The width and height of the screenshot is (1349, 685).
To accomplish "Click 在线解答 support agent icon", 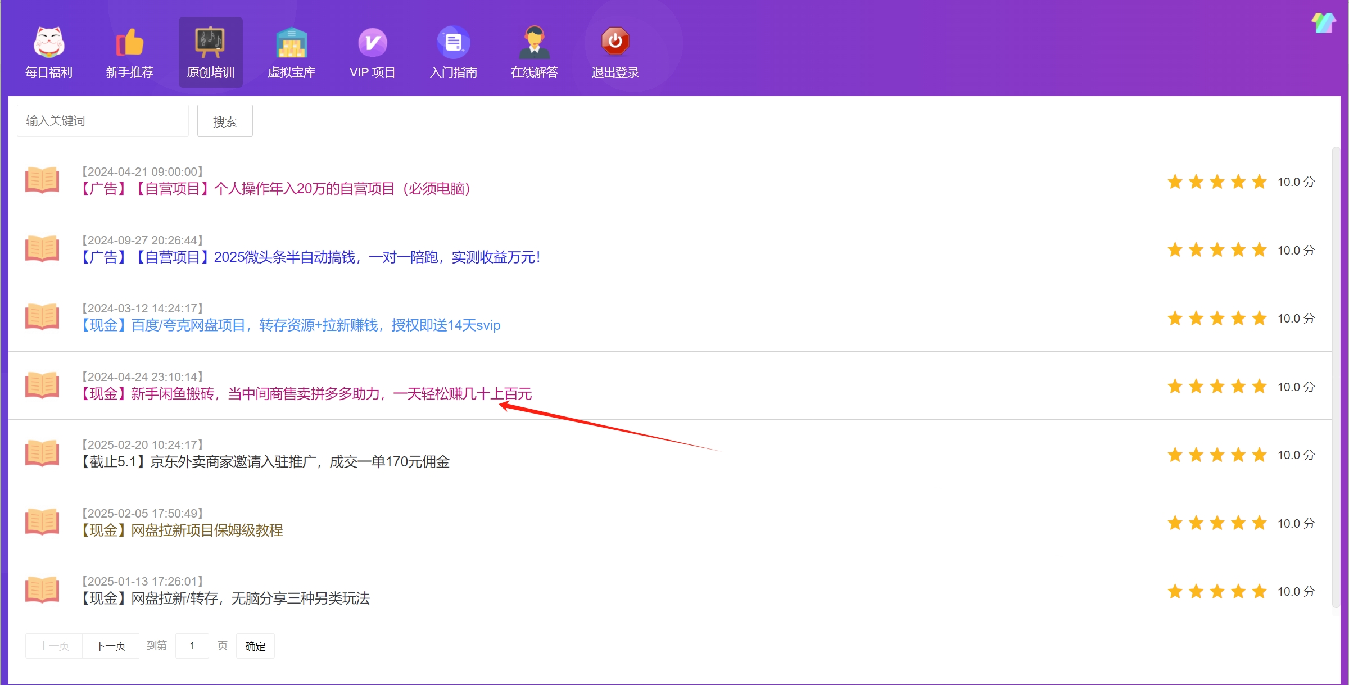I will 535,42.
